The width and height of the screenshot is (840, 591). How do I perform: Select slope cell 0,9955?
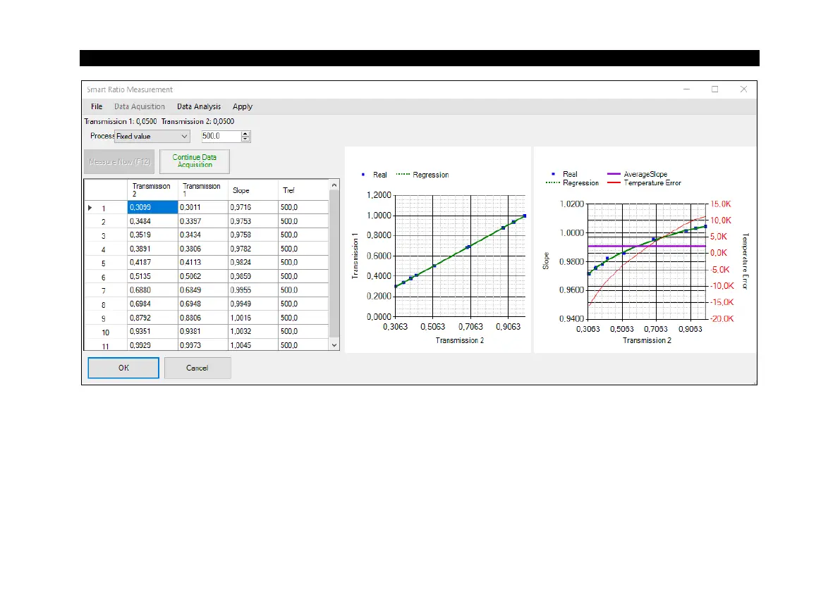coord(253,290)
